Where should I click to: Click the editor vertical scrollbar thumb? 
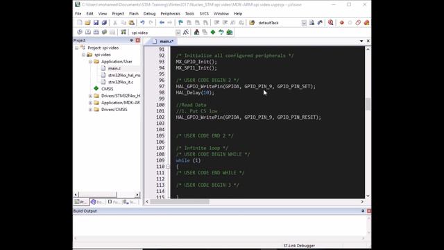coord(368,104)
